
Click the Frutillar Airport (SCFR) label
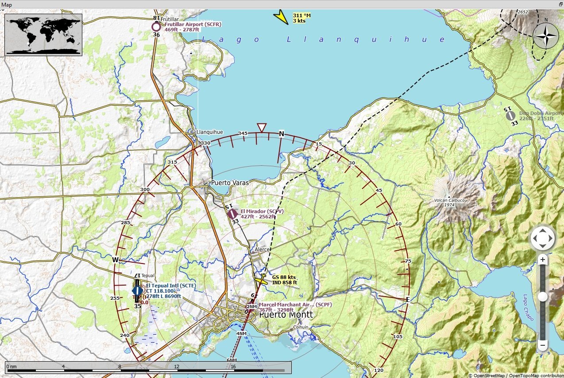(193, 24)
